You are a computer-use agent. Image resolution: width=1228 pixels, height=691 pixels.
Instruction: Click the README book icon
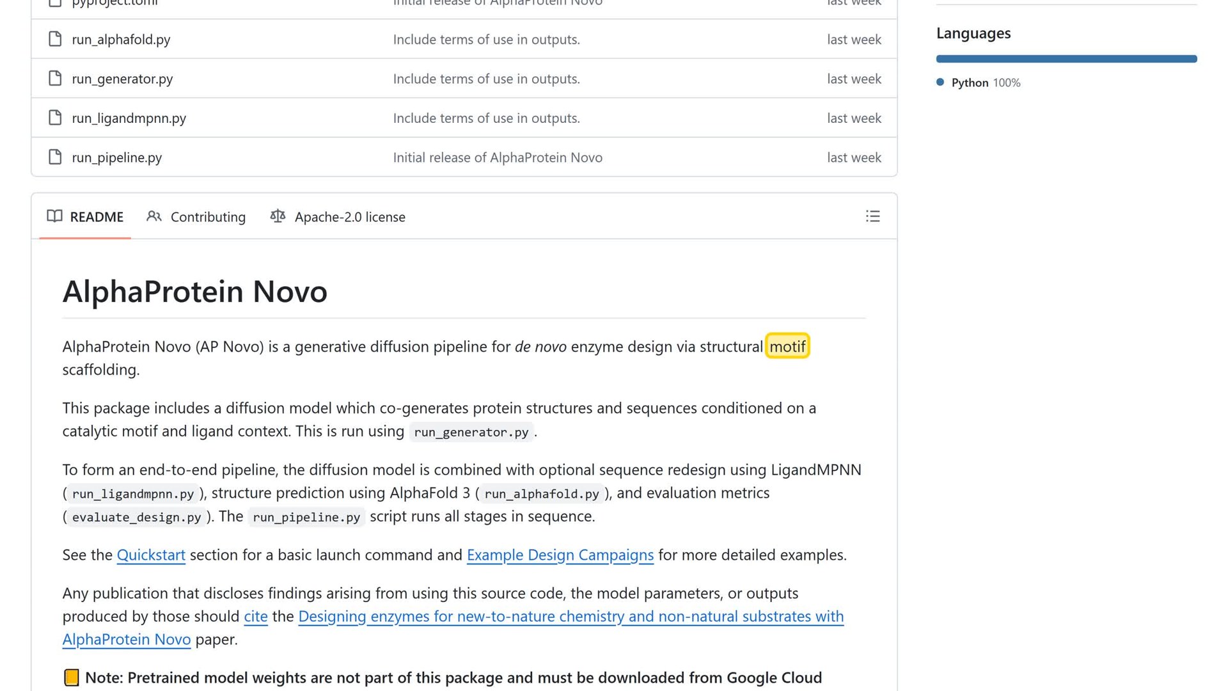[55, 216]
